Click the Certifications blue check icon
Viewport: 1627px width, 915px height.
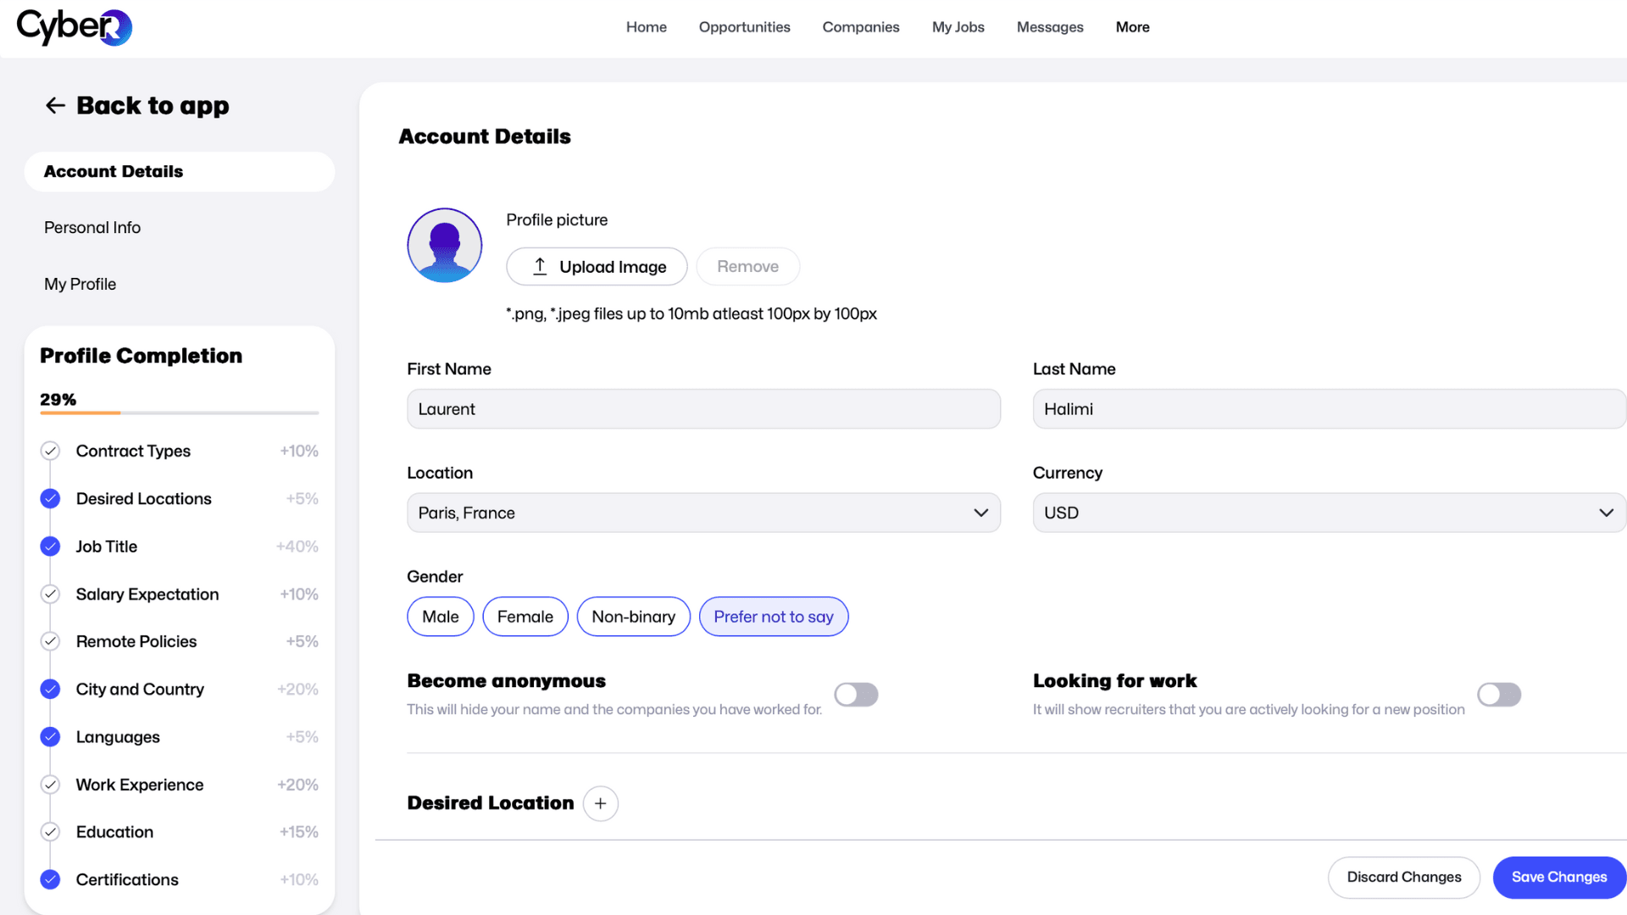[x=50, y=879]
